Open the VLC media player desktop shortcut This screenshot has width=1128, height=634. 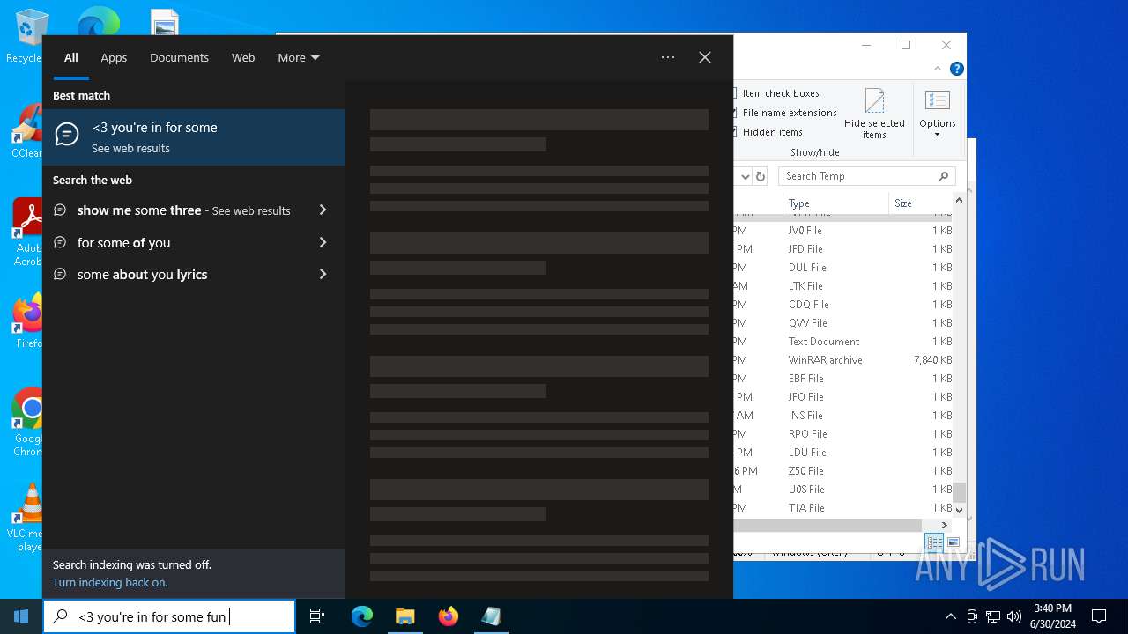(x=27, y=518)
